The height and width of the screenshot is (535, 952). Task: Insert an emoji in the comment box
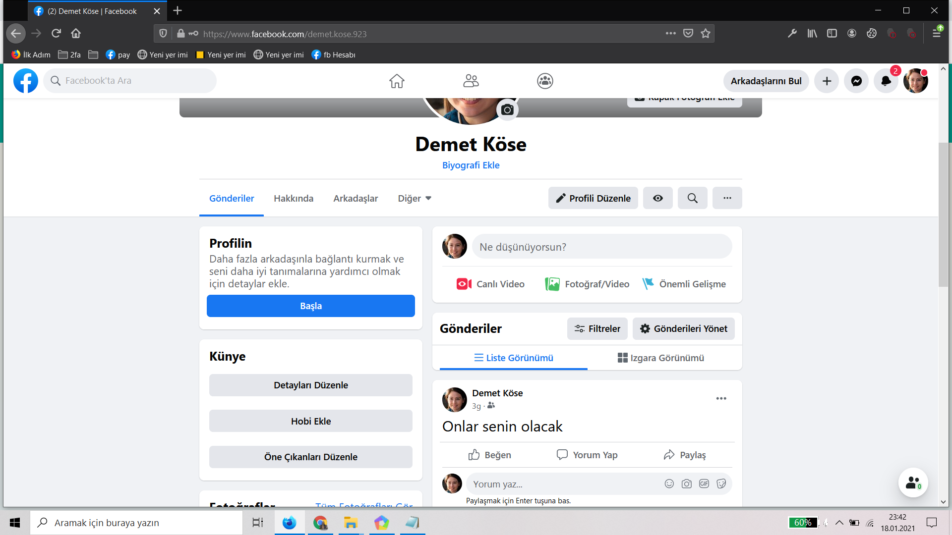tap(669, 483)
